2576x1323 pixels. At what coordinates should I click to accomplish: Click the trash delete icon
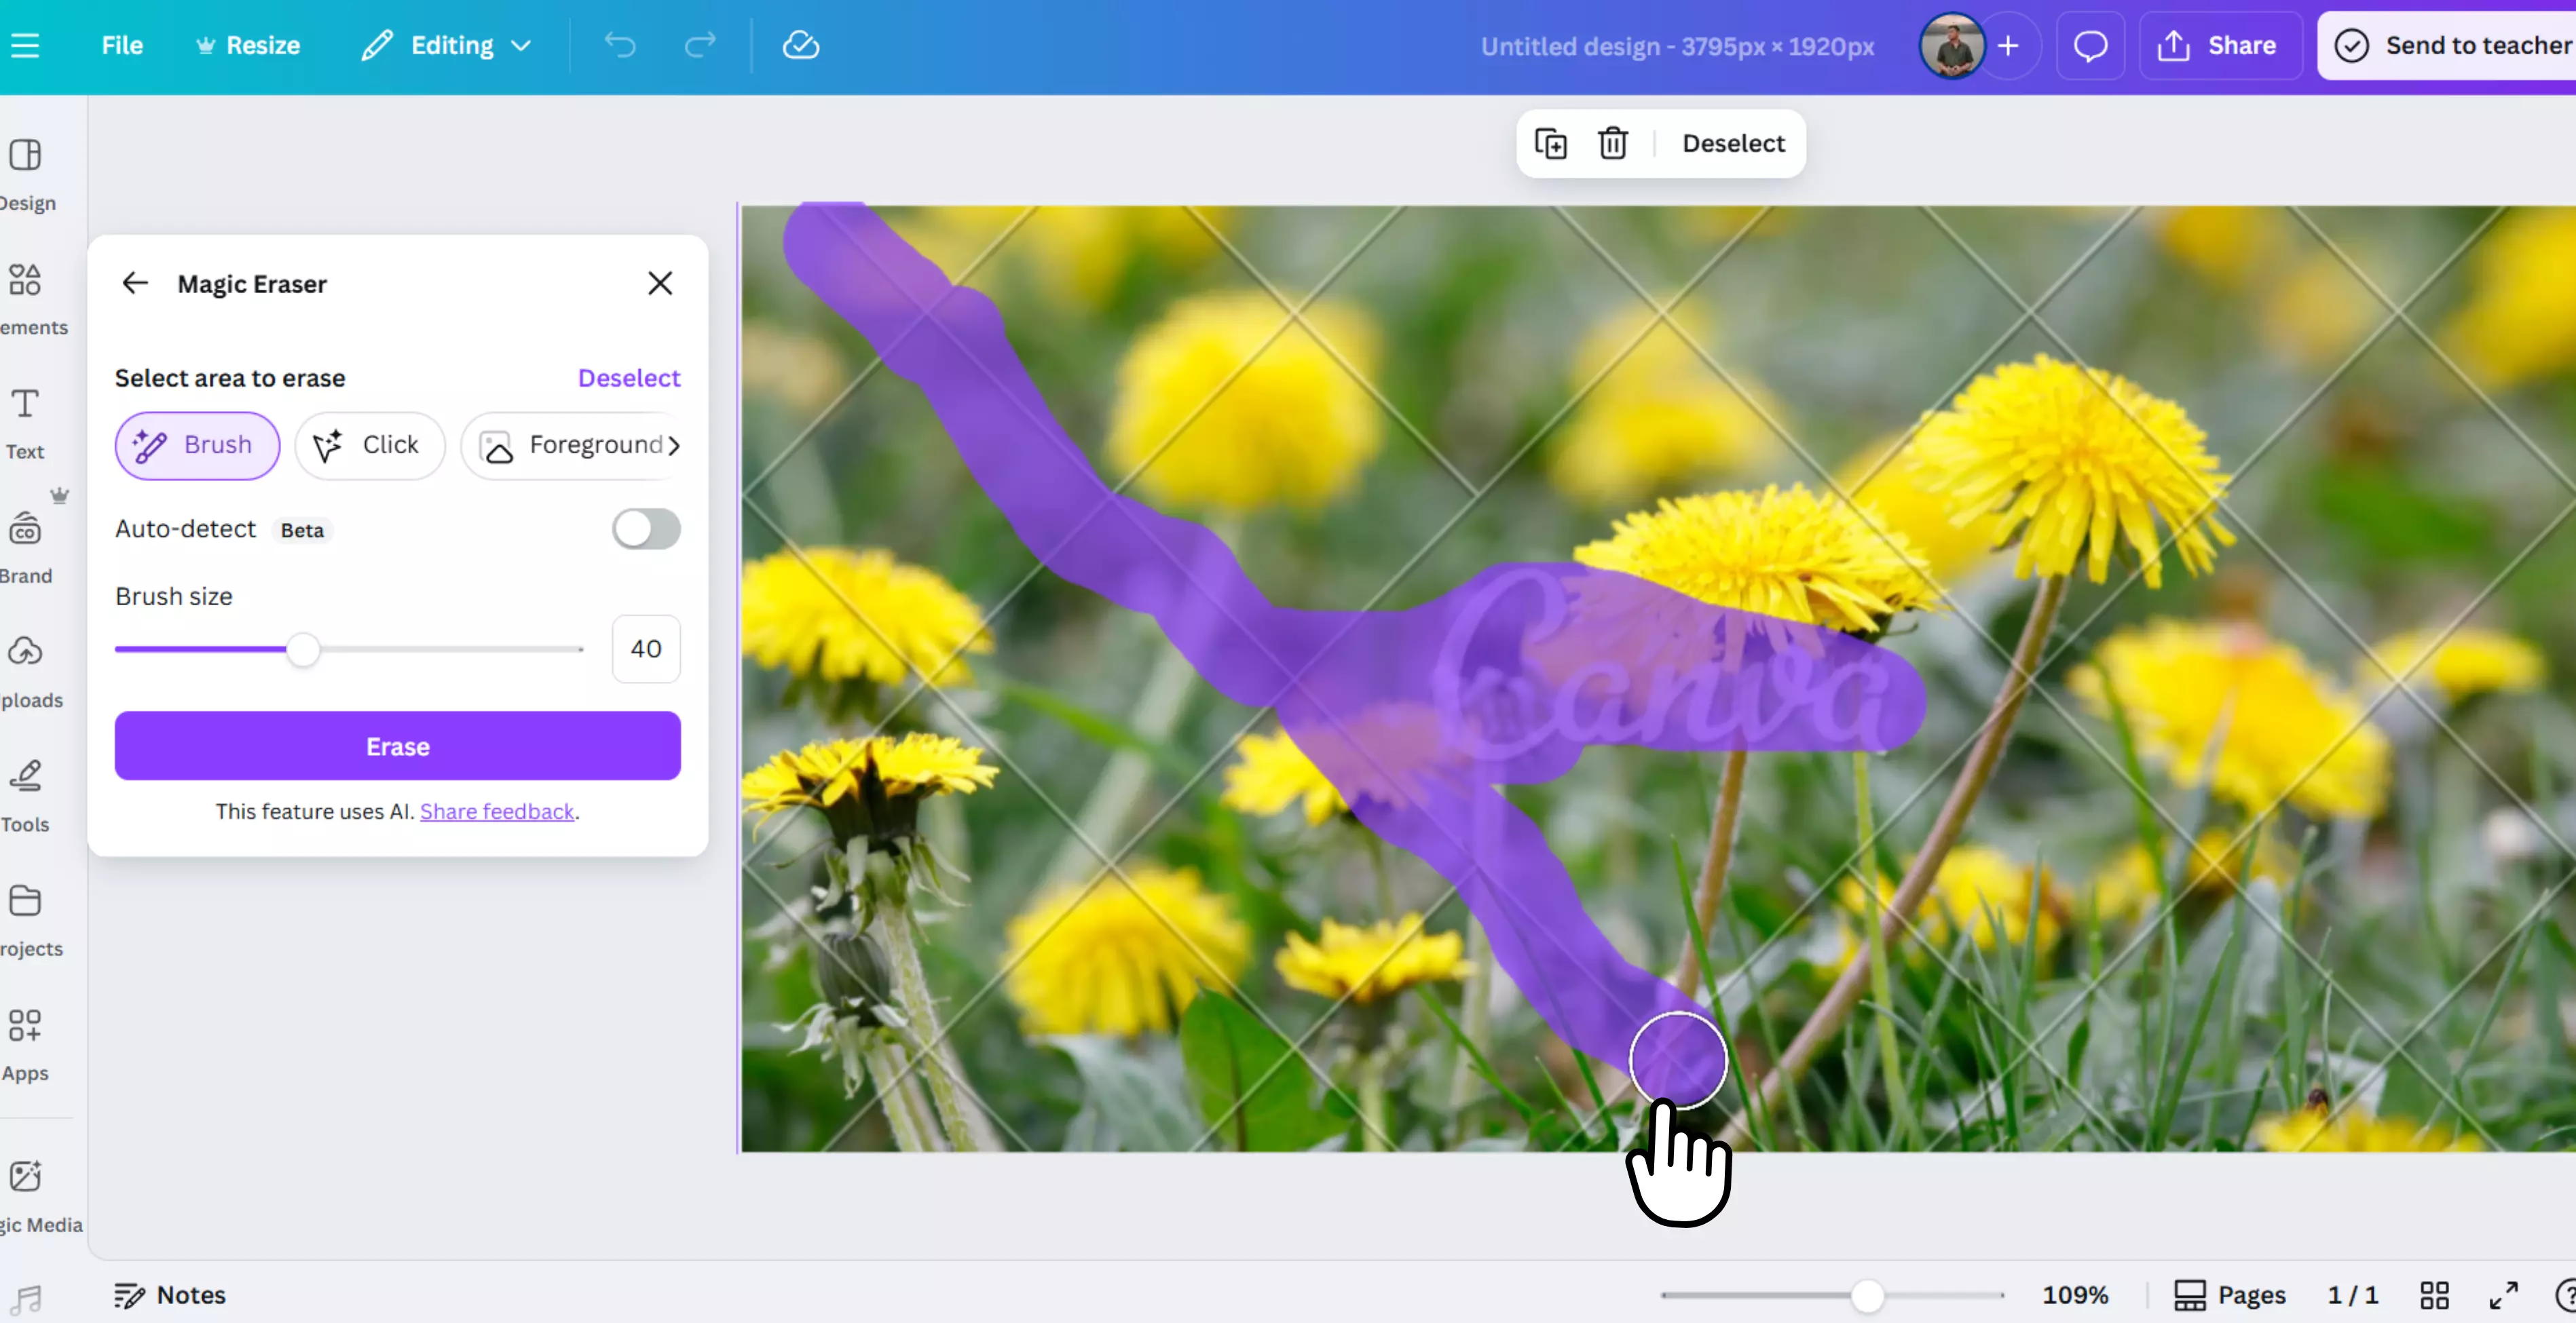point(1612,143)
